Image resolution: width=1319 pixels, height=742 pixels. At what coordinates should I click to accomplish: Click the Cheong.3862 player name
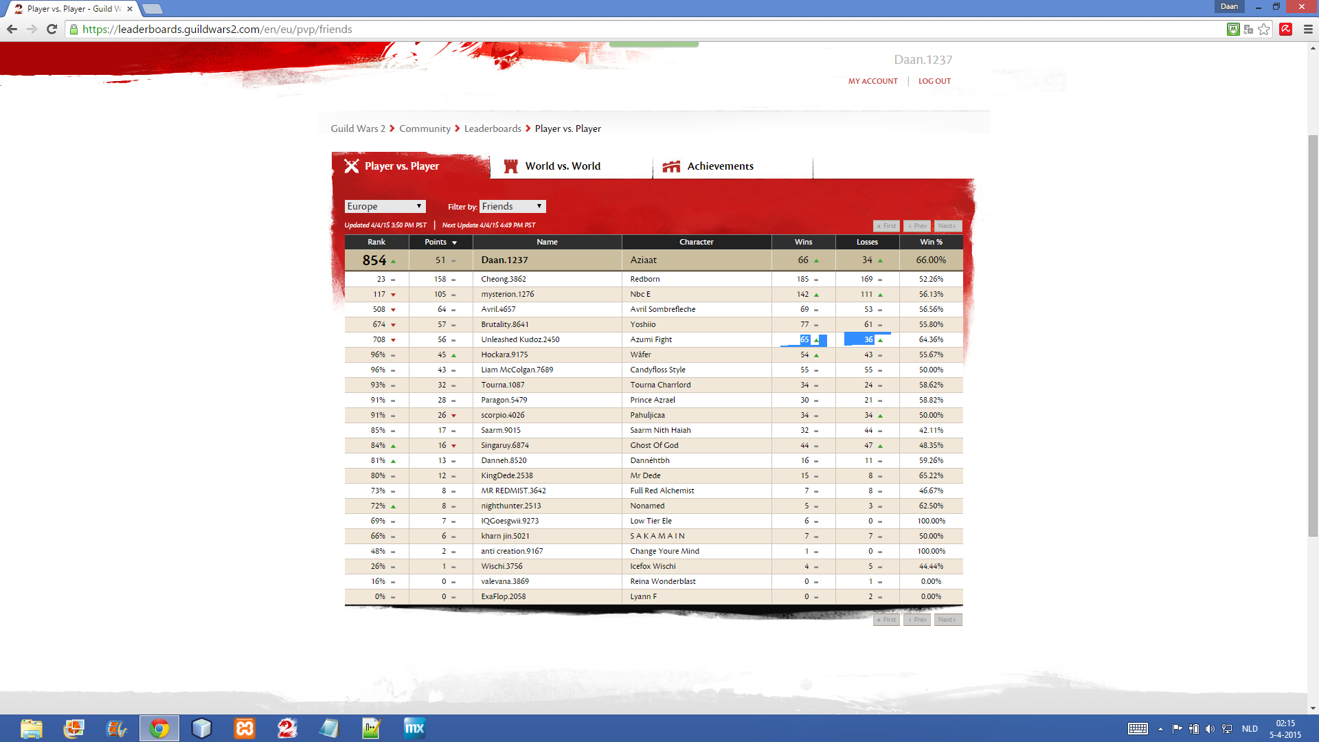(x=504, y=279)
